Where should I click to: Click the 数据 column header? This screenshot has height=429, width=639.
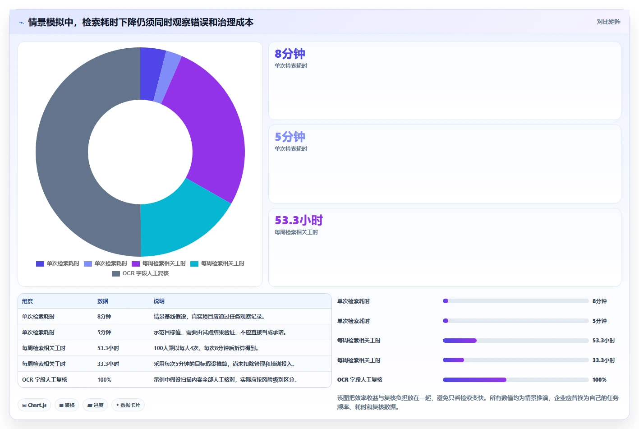point(103,301)
